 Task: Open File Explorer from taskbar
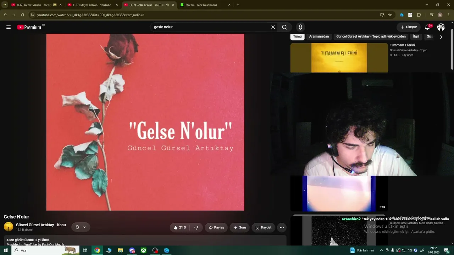120,250
